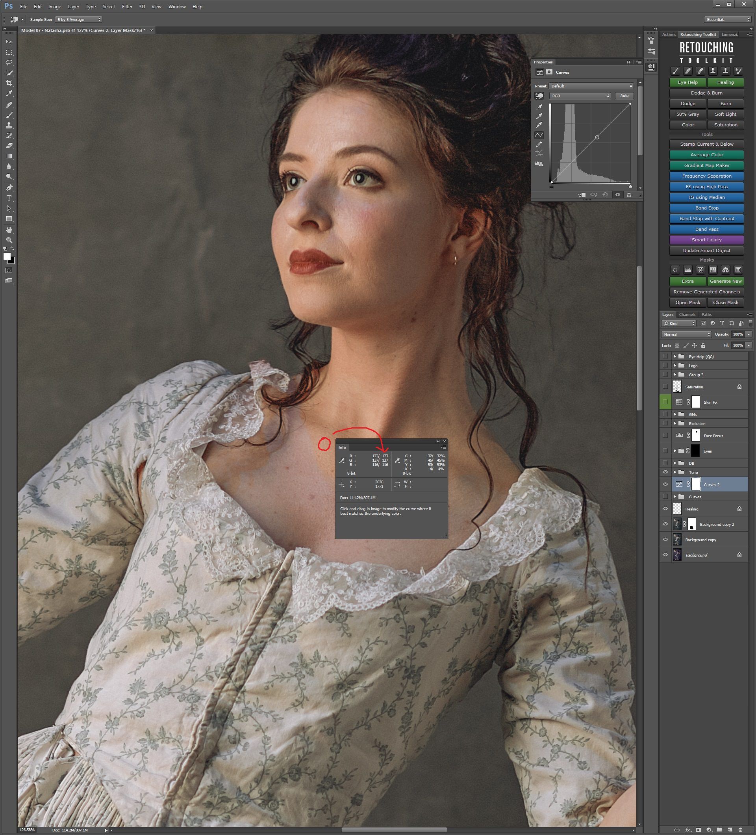Open the Select menu

tap(109, 7)
